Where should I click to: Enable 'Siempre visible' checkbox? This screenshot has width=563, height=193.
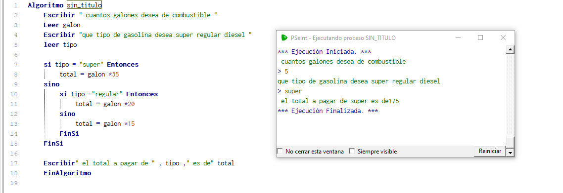352,152
